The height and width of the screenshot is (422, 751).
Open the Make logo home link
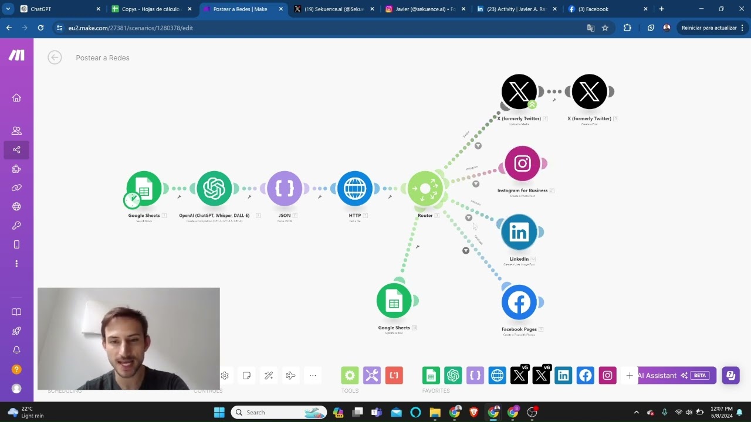(x=16, y=56)
